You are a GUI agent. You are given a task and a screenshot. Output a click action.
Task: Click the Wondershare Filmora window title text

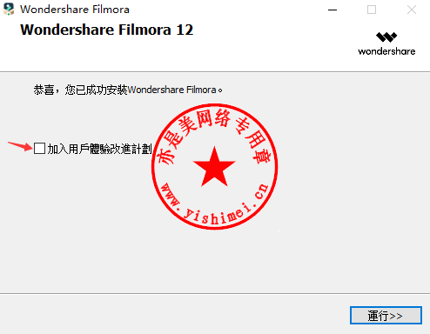75,10
